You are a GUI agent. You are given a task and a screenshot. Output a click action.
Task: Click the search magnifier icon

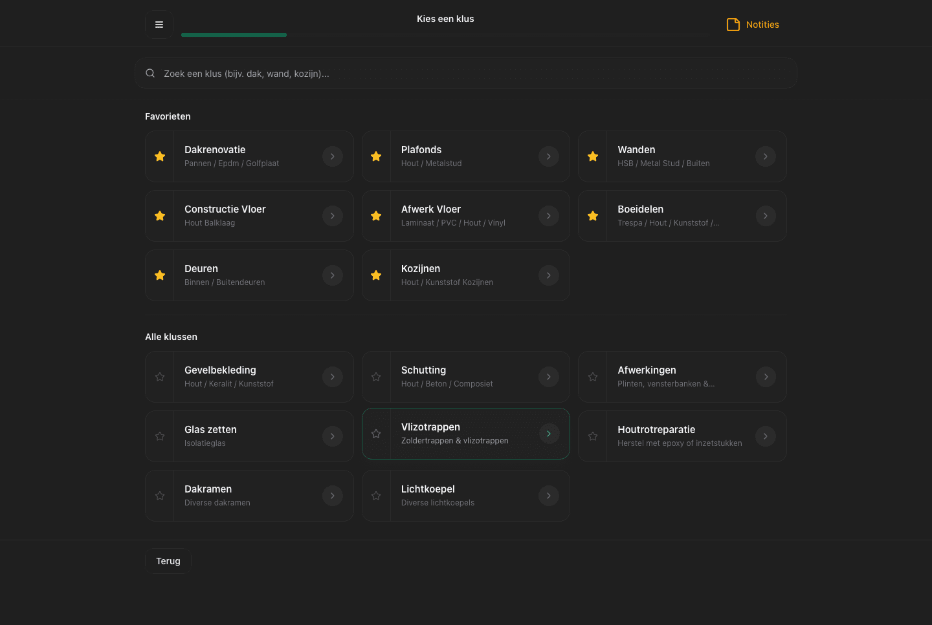coord(150,74)
